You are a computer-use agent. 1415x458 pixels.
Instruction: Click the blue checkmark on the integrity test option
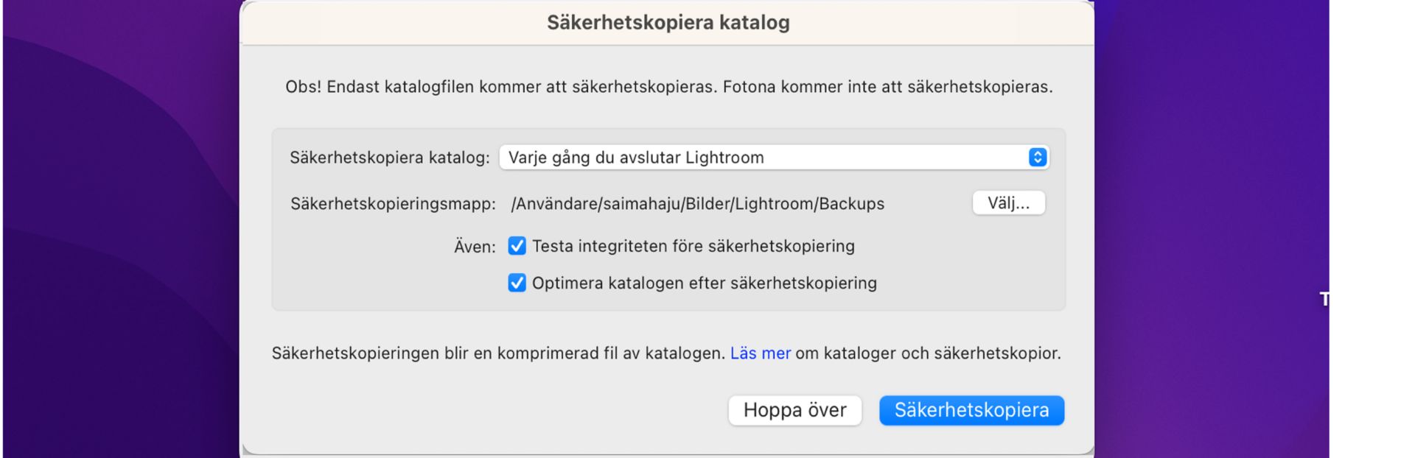coord(516,246)
